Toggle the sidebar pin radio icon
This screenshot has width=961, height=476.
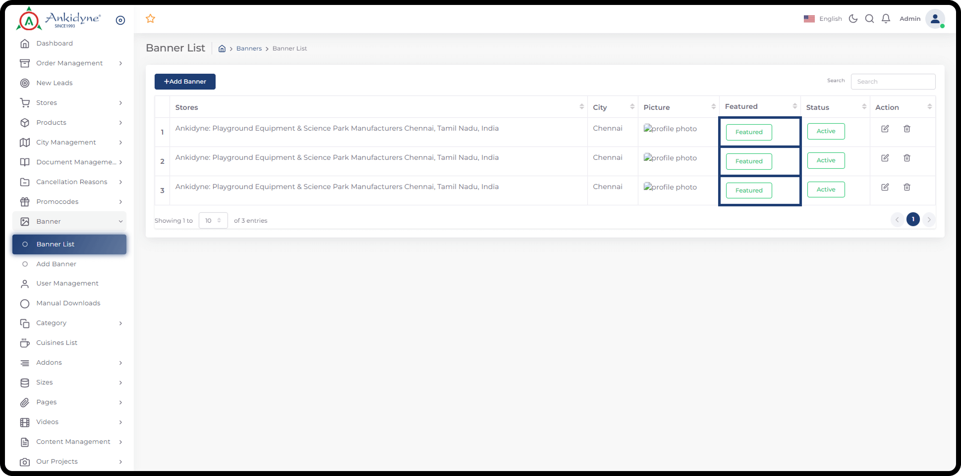click(x=120, y=20)
